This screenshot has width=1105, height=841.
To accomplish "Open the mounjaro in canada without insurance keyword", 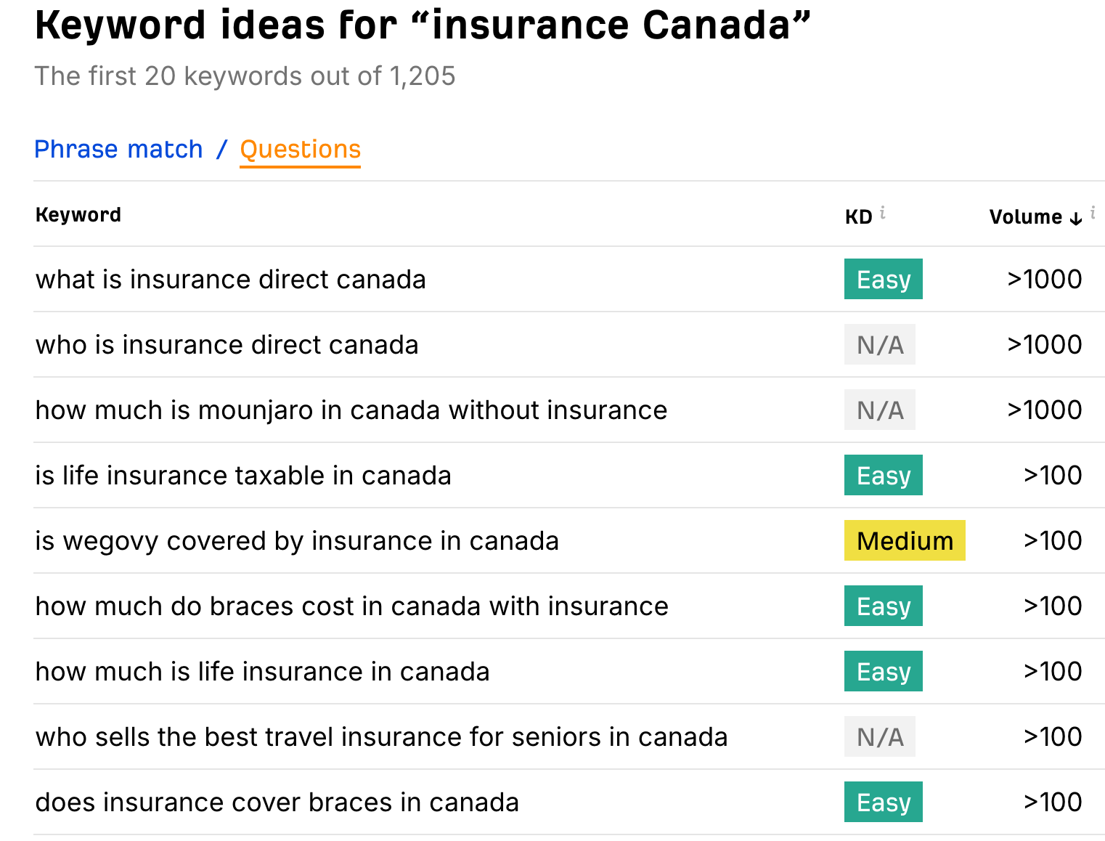I will click(351, 410).
